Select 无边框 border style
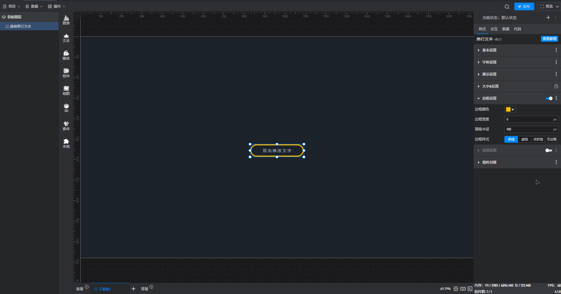 (x=552, y=139)
